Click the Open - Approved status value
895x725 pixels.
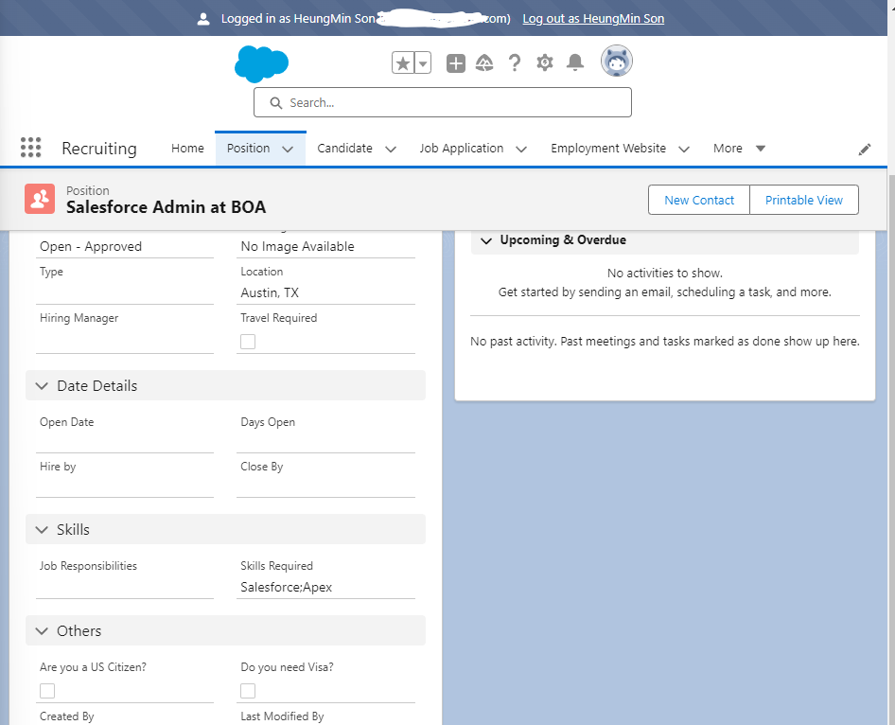tap(91, 246)
